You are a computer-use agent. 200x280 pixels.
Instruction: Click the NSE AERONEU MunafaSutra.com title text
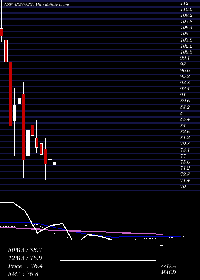click(36, 5)
